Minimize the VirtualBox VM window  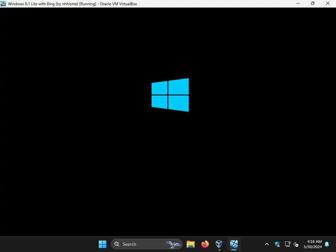pyautogui.click(x=298, y=4)
